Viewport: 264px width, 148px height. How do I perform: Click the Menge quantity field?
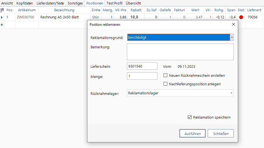142,76
